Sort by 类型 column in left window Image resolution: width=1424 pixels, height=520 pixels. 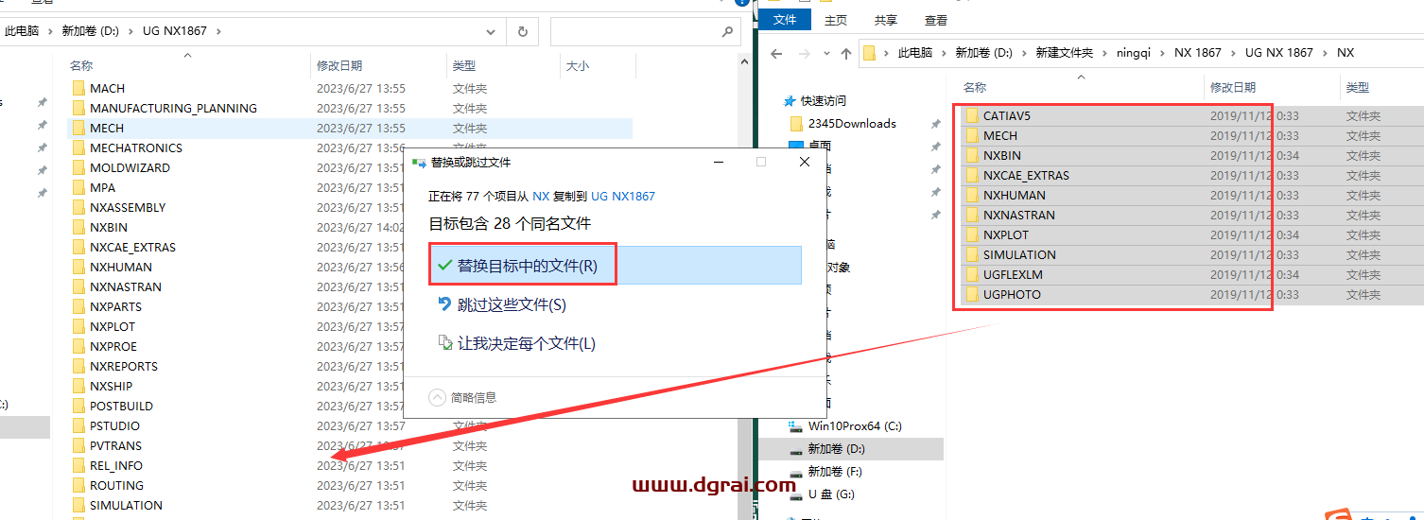464,66
